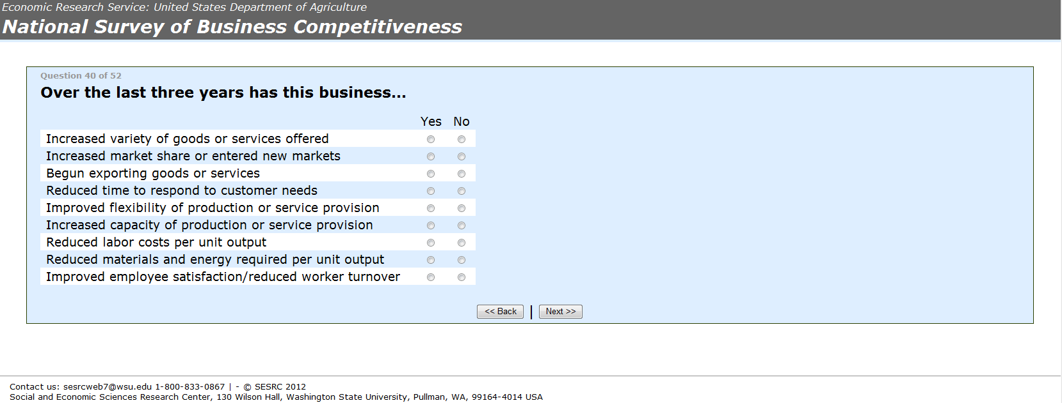The height and width of the screenshot is (403, 1062).
Task: Select Yes for improved employee satisfaction
Action: 431,277
